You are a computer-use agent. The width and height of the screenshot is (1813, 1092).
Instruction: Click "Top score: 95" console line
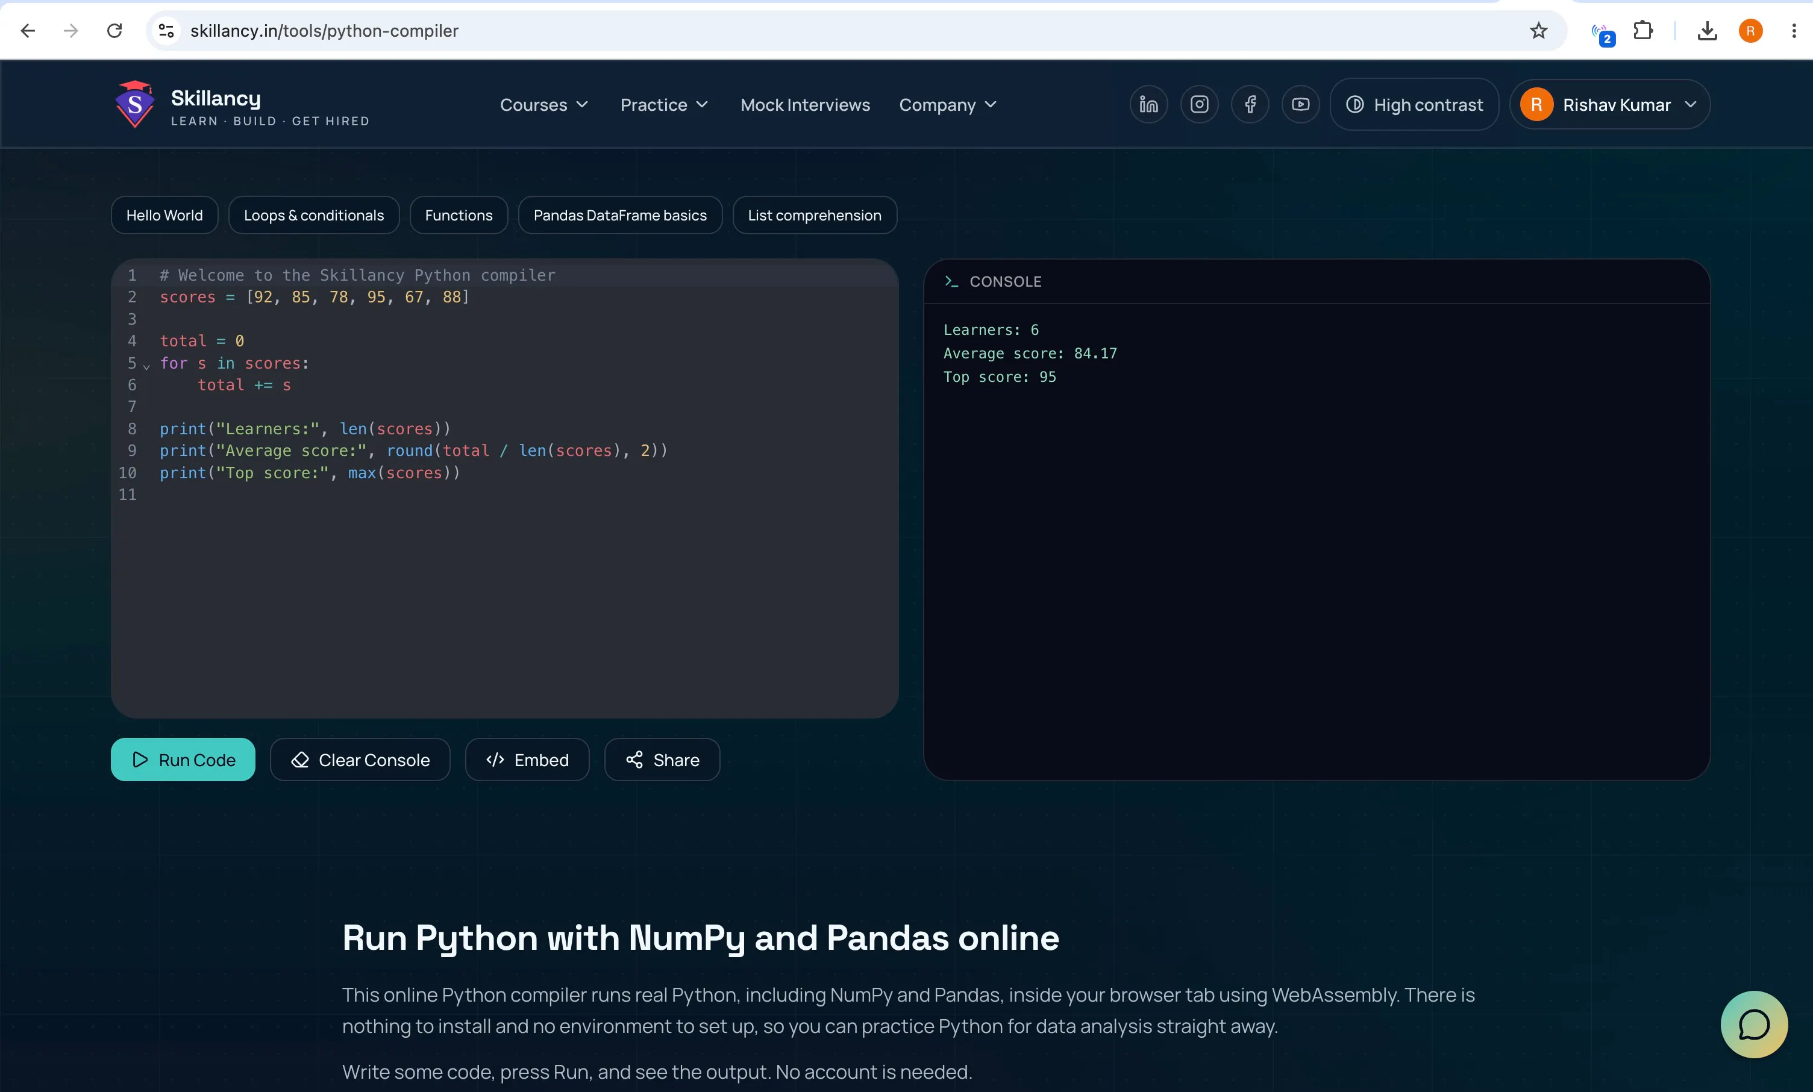click(999, 377)
